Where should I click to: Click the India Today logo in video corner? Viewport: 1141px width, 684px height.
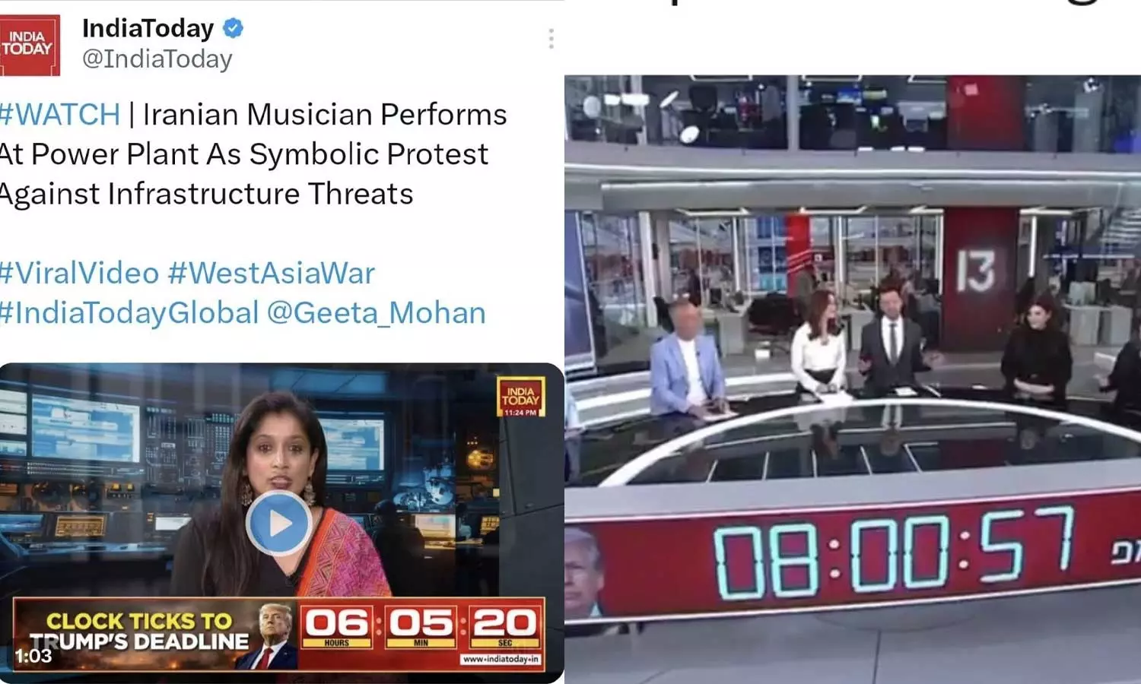point(521,397)
